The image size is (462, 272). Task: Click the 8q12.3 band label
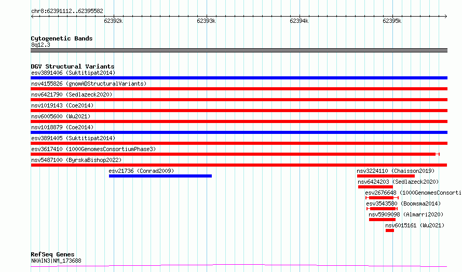40,45
